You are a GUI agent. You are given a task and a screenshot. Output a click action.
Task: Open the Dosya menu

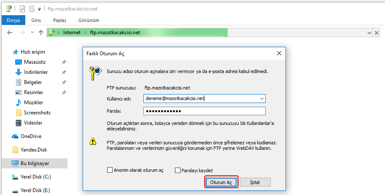pos(13,20)
